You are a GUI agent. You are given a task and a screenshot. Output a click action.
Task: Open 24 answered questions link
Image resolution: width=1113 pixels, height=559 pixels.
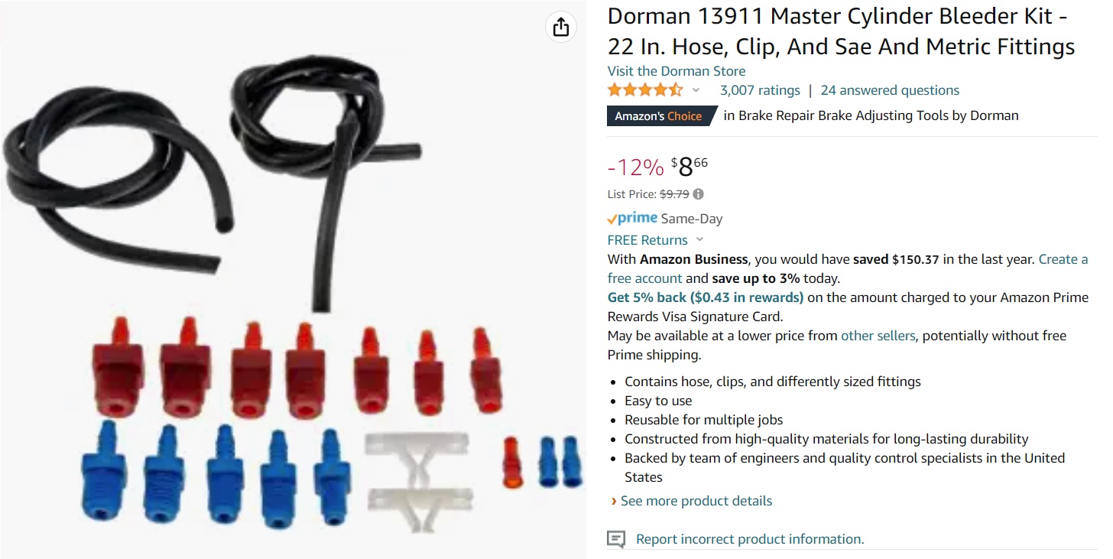pos(890,90)
